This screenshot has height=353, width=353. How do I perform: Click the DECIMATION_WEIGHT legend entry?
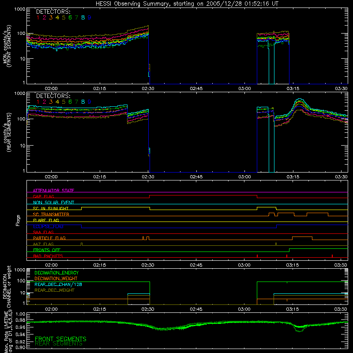(x=56, y=278)
